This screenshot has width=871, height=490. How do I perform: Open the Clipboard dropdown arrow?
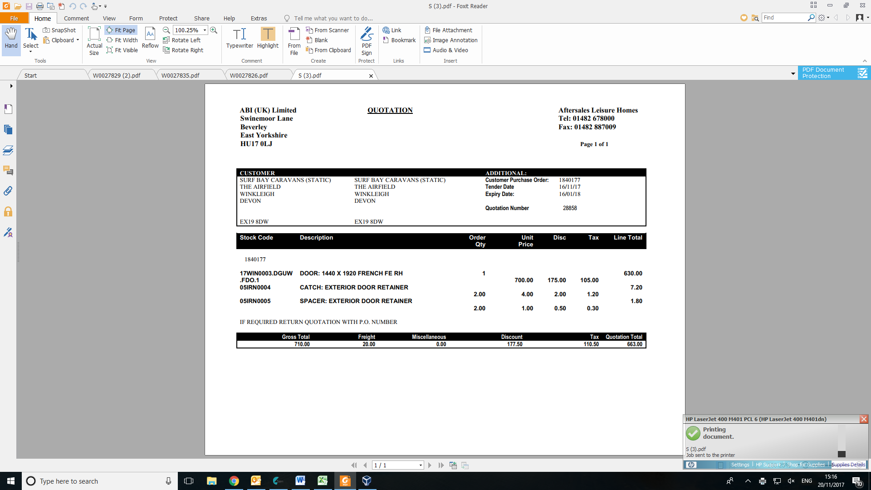[x=78, y=40]
